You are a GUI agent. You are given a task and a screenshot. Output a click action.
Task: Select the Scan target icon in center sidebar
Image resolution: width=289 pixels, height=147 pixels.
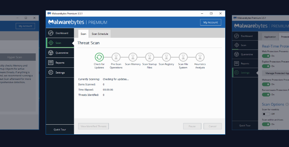(x=51, y=43)
